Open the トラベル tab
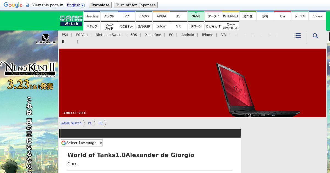This screenshot has width=330, height=173. [300, 16]
